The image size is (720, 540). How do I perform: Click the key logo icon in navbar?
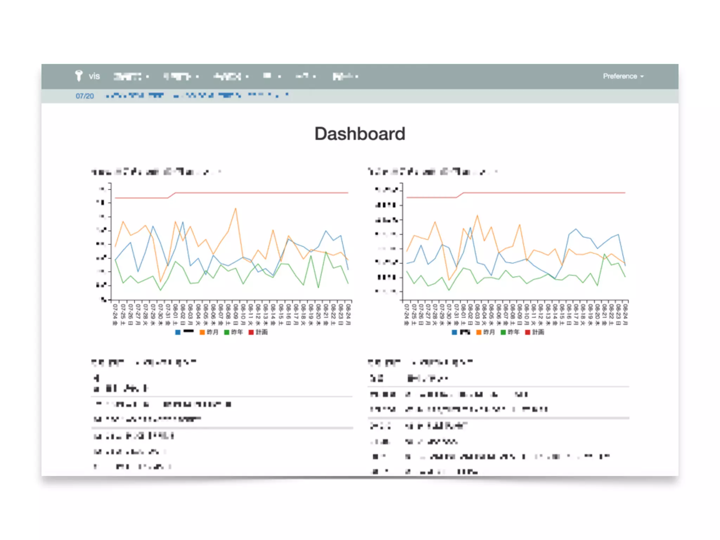(x=78, y=76)
